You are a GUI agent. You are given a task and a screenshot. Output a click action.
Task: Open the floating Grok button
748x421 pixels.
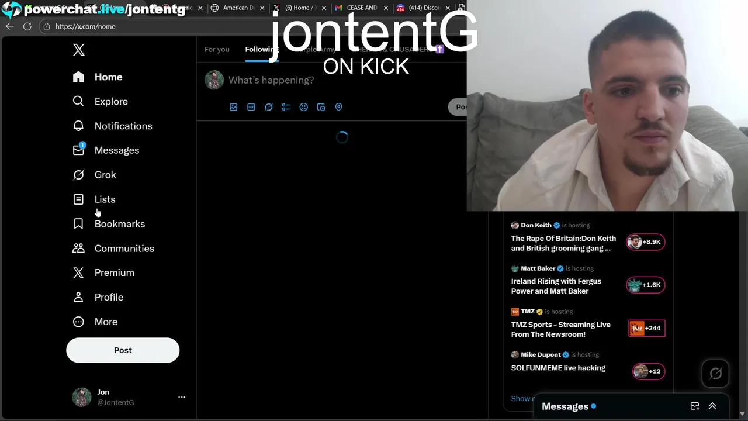coord(715,374)
